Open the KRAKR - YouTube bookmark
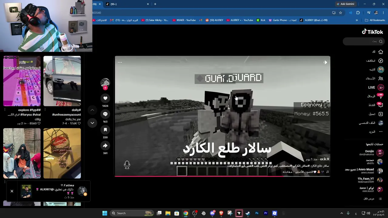The image size is (388, 218). pos(184,20)
